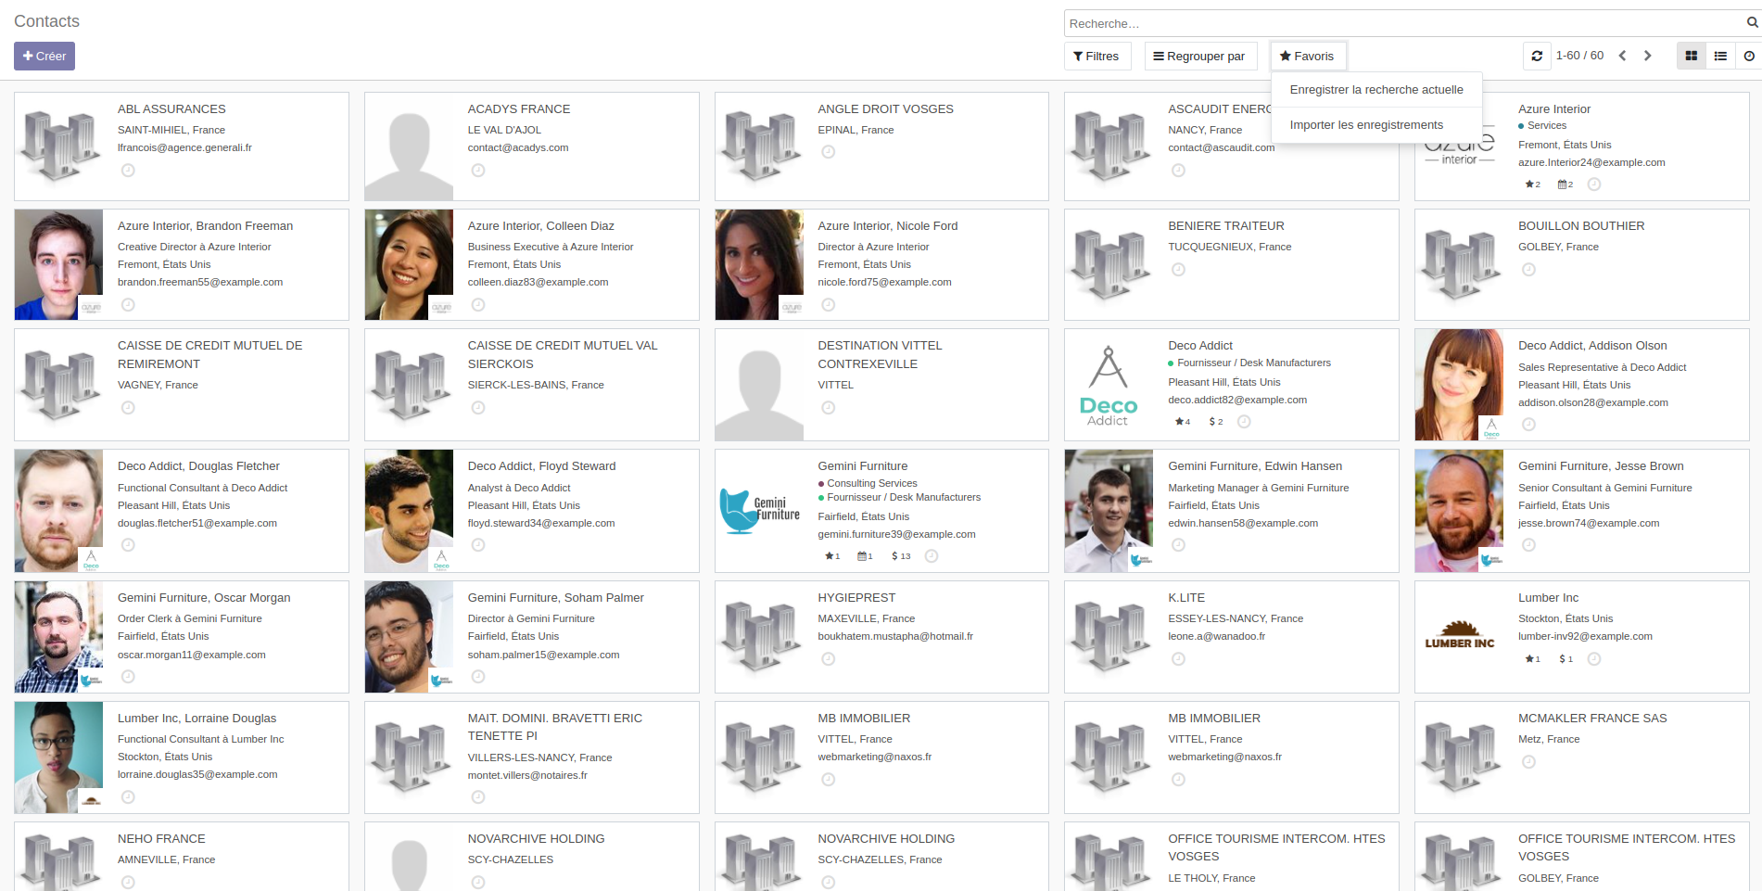
Task: Collapse the Favoris dropdown
Action: 1307,57
